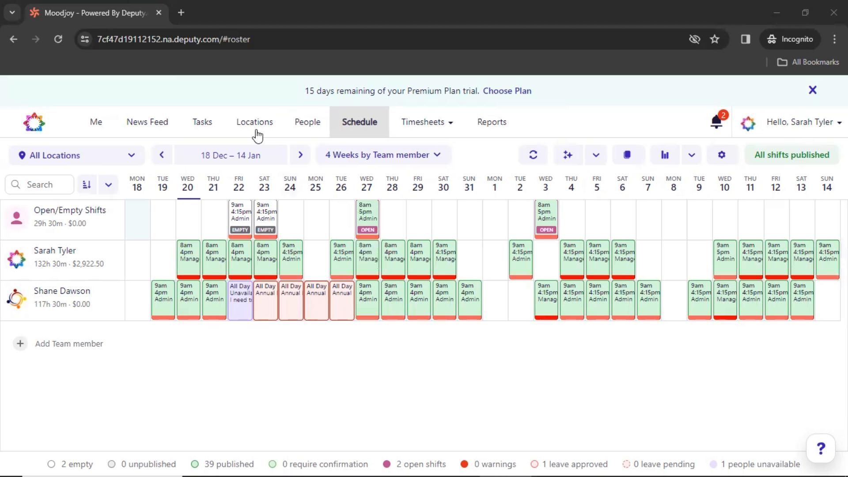Open the stats bar chart icon
Image resolution: width=848 pixels, height=477 pixels.
pos(665,155)
